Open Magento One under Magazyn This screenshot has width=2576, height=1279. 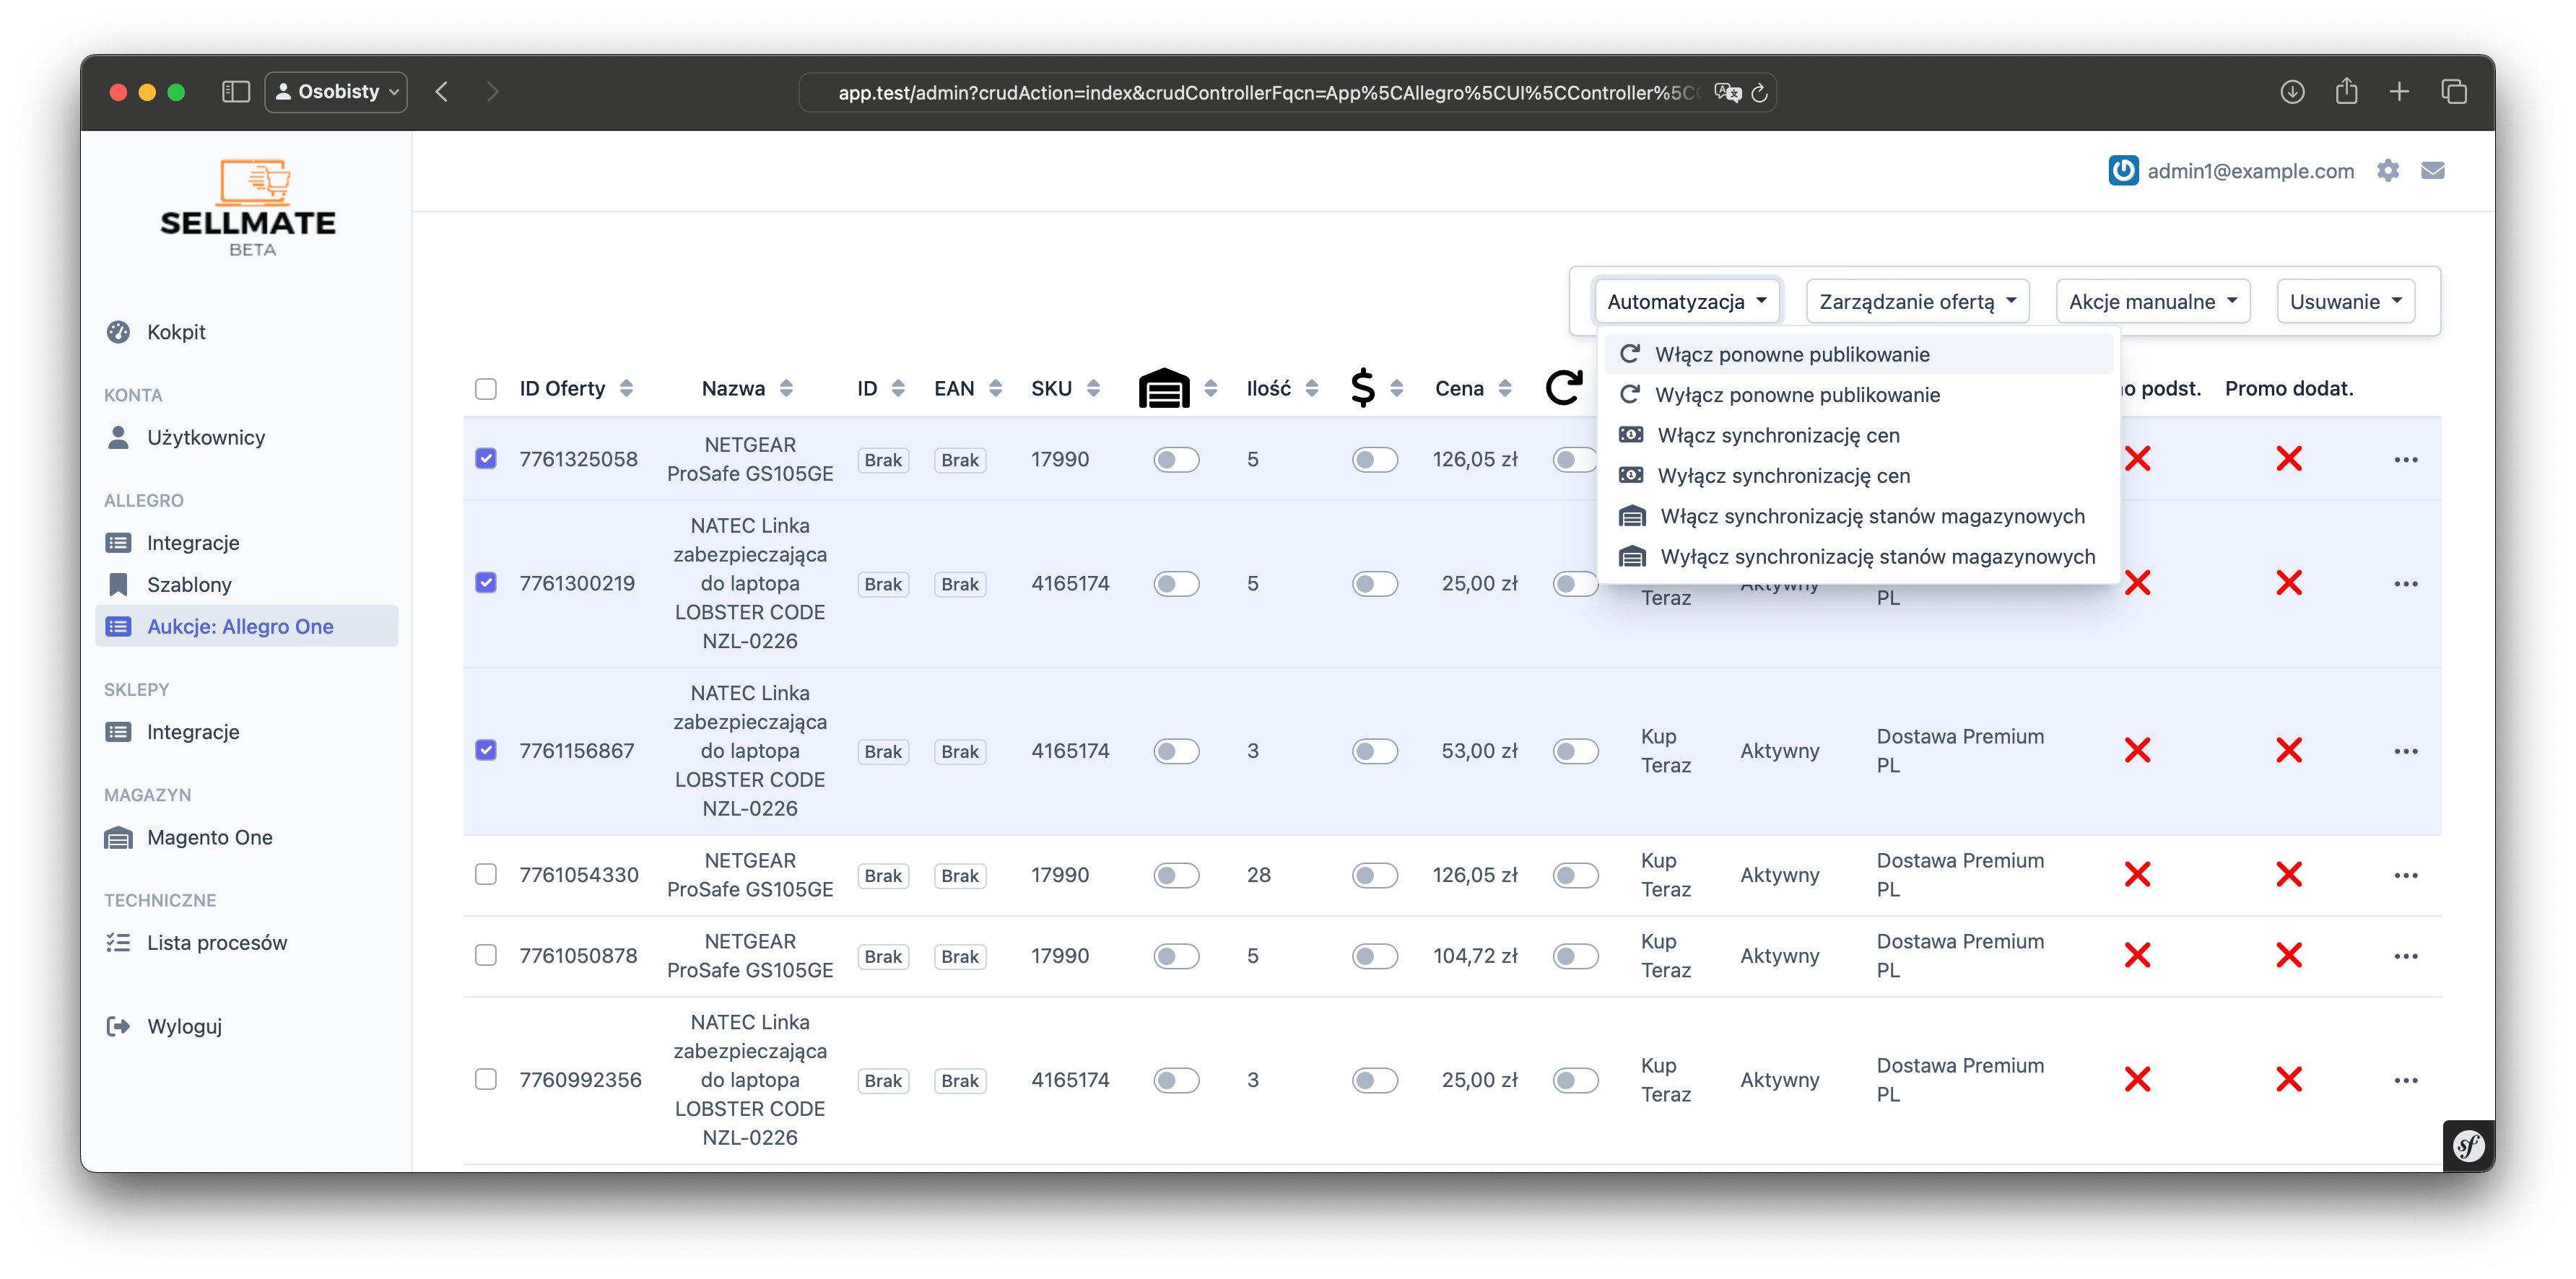point(246,838)
